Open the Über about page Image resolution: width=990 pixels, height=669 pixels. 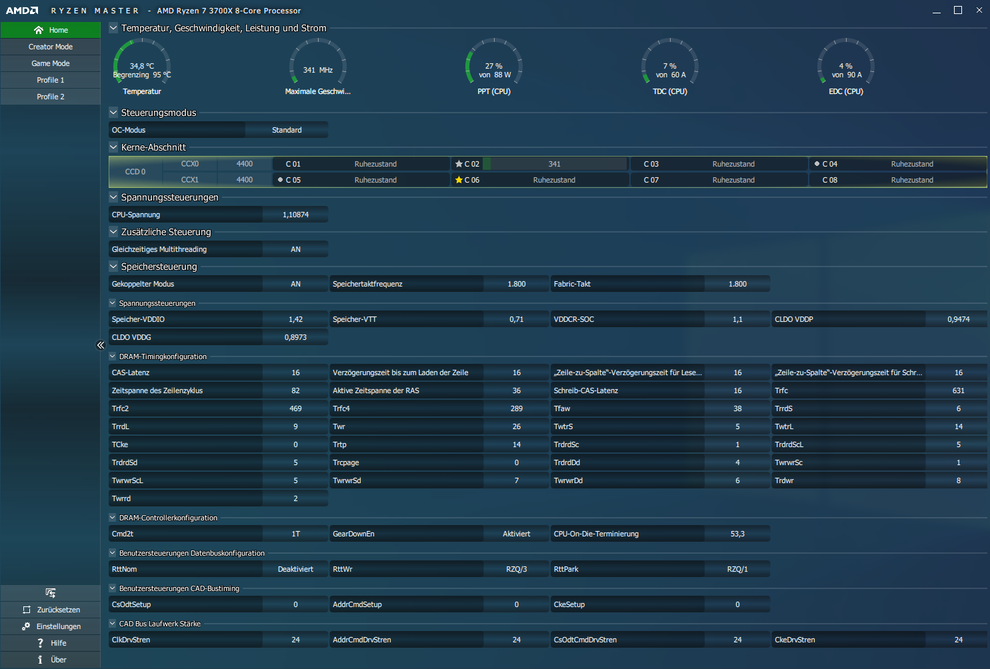point(51,660)
